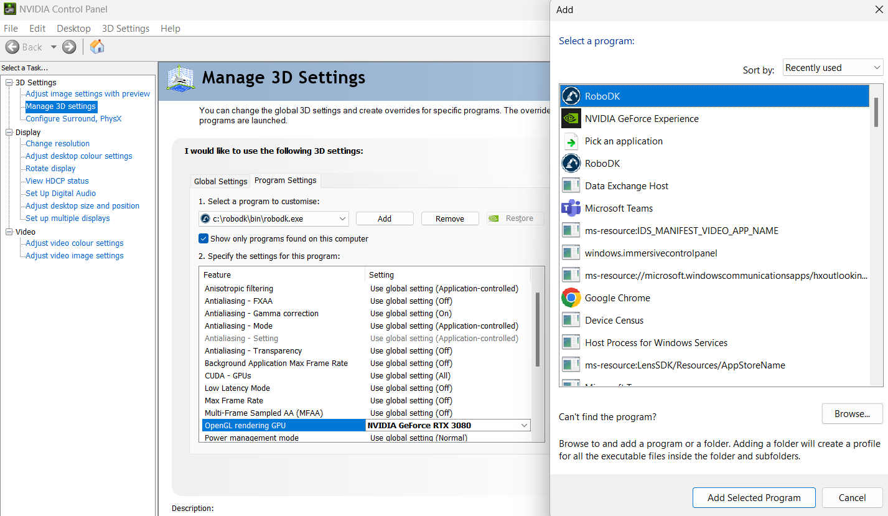Collapse the Display tree node
Image resolution: width=888 pixels, height=516 pixels.
(x=9, y=133)
